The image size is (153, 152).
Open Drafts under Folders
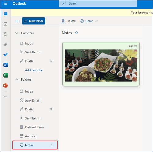coord(35,109)
